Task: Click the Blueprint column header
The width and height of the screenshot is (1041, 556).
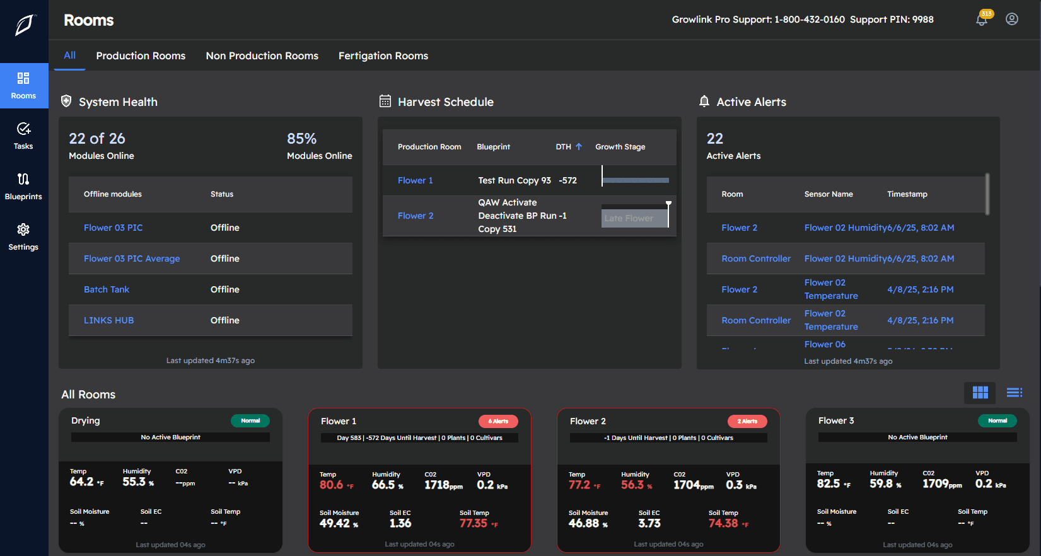Action: coord(493,147)
